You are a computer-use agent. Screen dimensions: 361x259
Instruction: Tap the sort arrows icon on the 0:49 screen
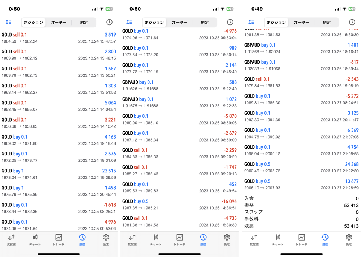pyautogui.click(x=251, y=23)
